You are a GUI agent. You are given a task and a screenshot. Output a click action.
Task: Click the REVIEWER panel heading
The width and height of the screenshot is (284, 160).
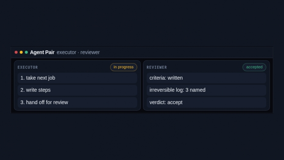click(157, 67)
